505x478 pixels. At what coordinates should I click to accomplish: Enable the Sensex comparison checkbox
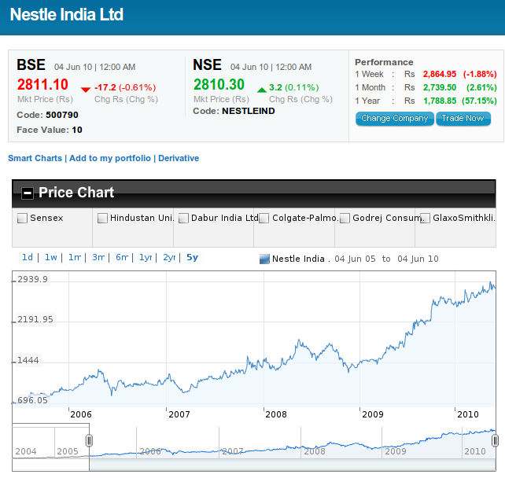(x=22, y=218)
